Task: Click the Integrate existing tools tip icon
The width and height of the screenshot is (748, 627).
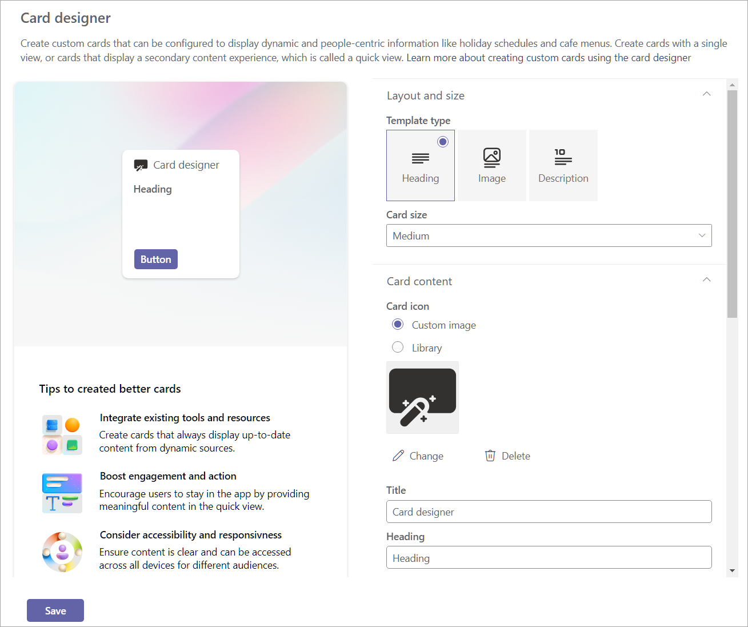Action: coord(62,435)
